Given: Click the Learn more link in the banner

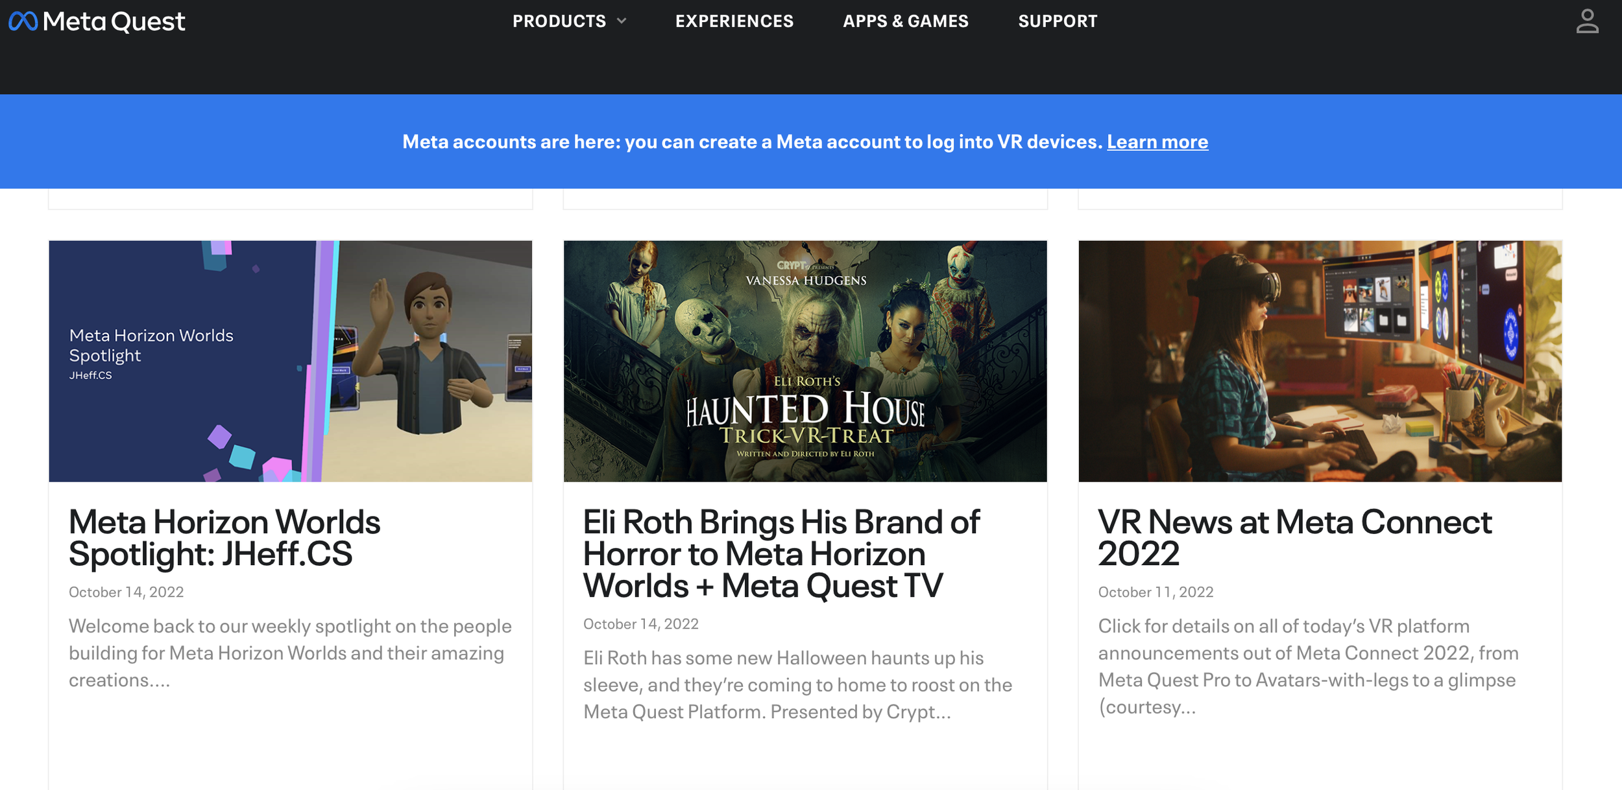Looking at the screenshot, I should (x=1157, y=142).
